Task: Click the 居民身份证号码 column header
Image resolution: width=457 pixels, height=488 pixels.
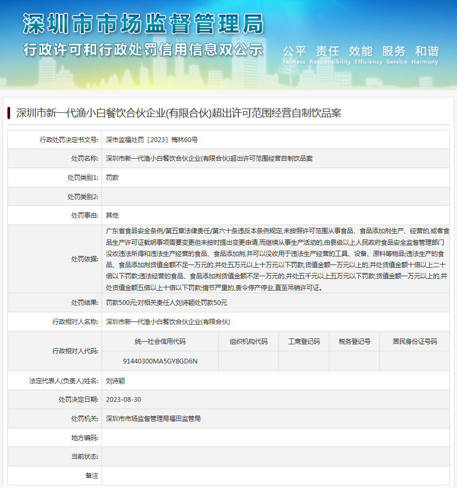Action: click(414, 342)
